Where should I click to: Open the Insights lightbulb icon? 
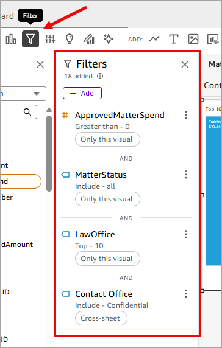coord(69,39)
